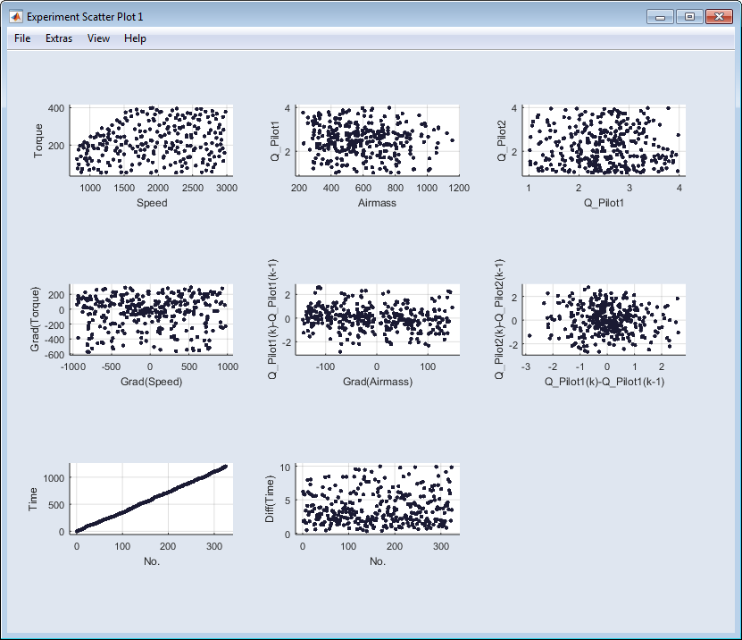Open the File menu
Image resolution: width=742 pixels, height=640 pixels.
(x=22, y=38)
